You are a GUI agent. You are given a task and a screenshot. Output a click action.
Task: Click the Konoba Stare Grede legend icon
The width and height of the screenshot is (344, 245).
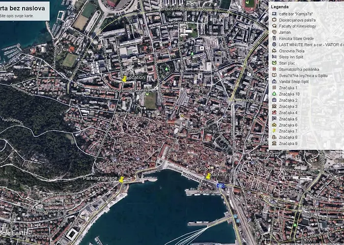(274, 38)
